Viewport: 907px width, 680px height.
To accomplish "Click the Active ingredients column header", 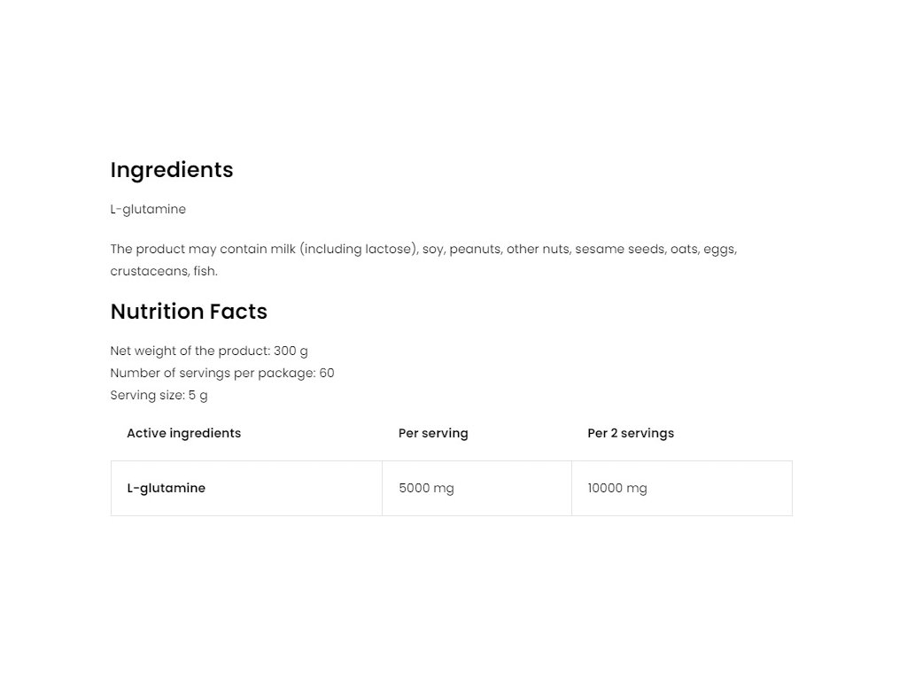I will [184, 433].
